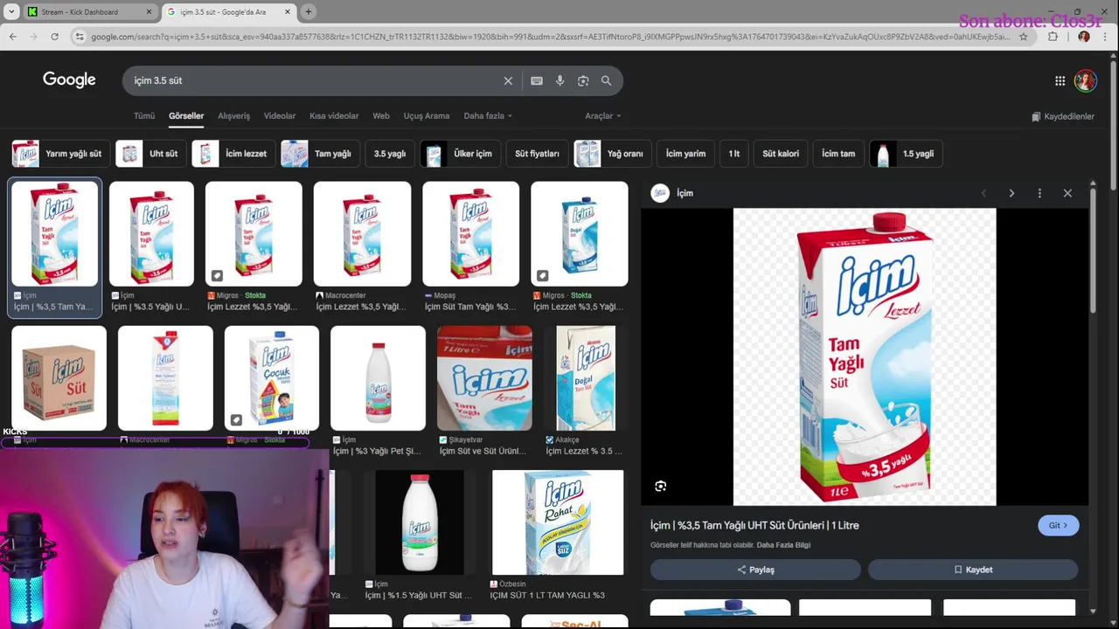The width and height of the screenshot is (1119, 629).
Task: Show the next image in preview panel
Action: [1011, 193]
